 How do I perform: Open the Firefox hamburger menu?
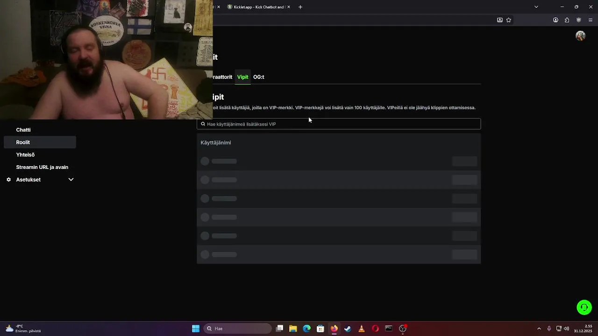pyautogui.click(x=591, y=20)
